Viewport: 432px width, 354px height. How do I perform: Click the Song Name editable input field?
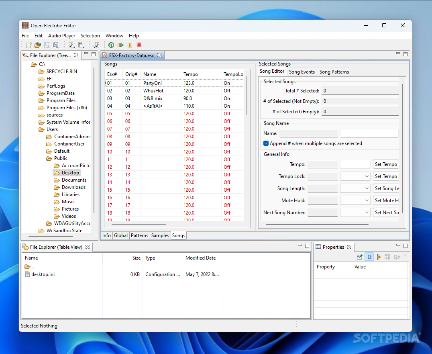coord(369,133)
